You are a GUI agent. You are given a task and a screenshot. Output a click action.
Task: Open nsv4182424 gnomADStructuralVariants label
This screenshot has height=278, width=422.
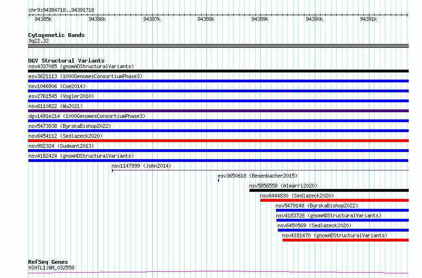coord(81,156)
